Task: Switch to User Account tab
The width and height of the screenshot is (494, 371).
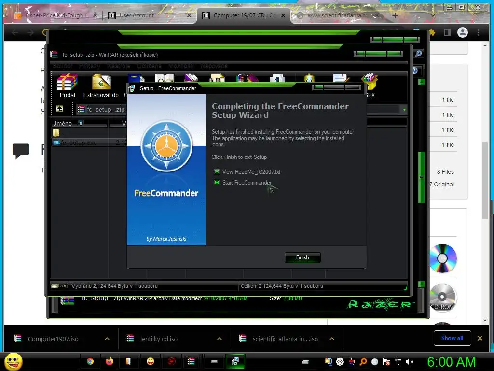Action: pos(149,15)
